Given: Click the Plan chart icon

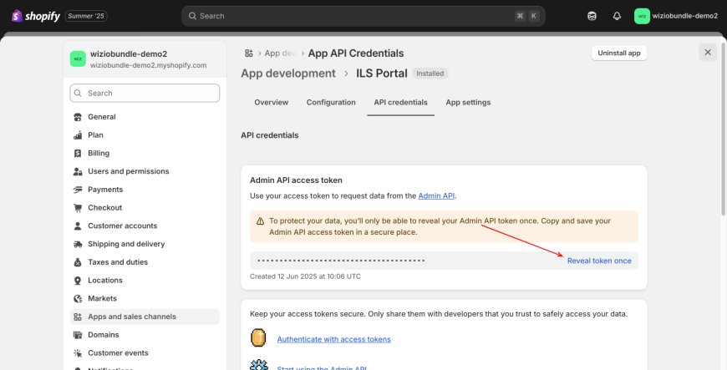Looking at the screenshot, I should pos(78,135).
